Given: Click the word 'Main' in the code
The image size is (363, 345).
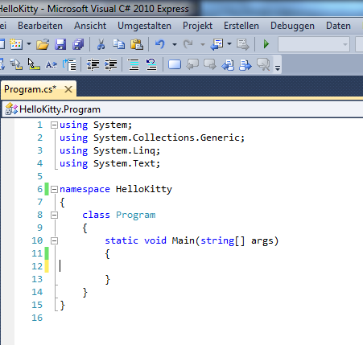Looking at the screenshot, I should click(x=184, y=240).
